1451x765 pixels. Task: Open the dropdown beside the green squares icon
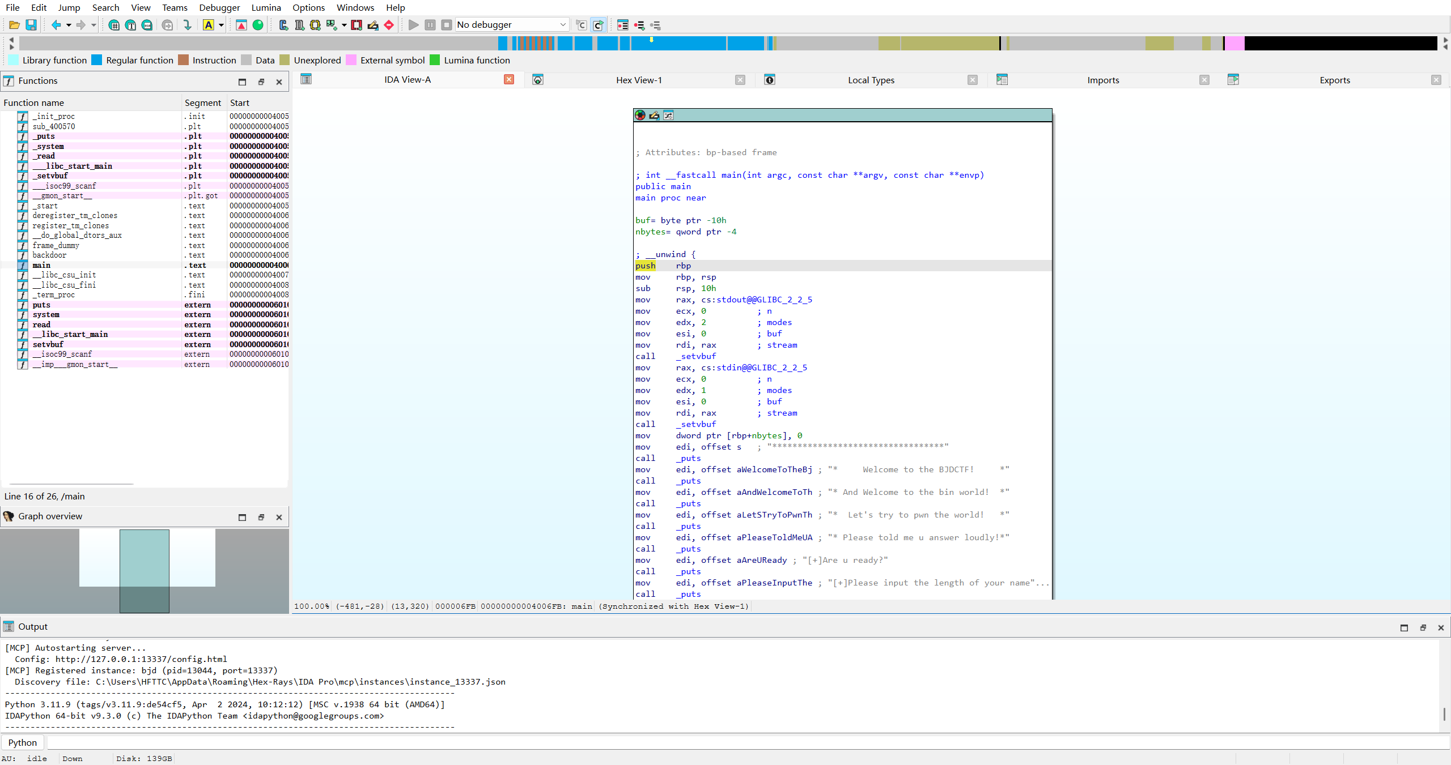pyautogui.click(x=344, y=25)
